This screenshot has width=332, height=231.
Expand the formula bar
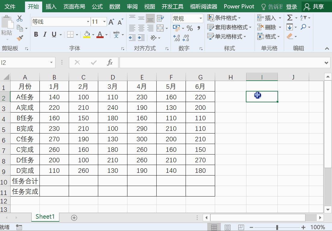[326, 63]
